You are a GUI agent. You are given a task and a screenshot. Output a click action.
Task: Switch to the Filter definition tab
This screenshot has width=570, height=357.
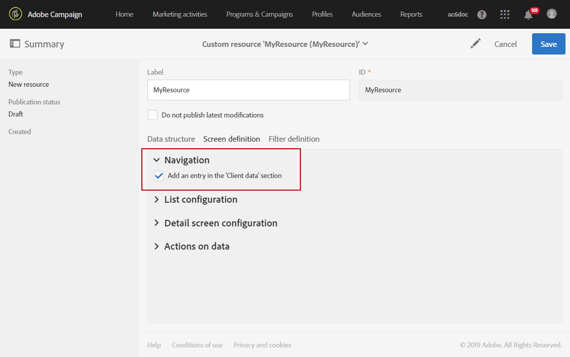[x=294, y=139]
